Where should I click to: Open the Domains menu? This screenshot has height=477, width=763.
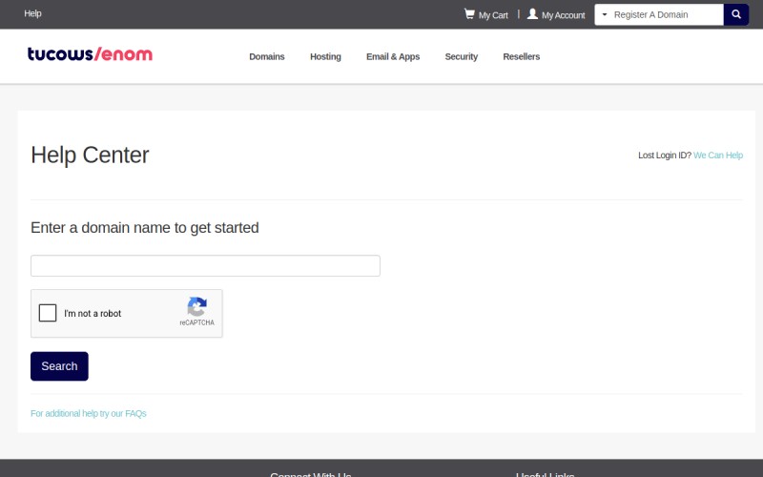point(267,56)
